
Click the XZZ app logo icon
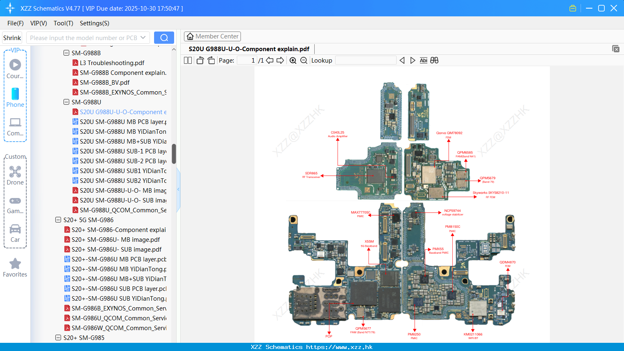10,8
